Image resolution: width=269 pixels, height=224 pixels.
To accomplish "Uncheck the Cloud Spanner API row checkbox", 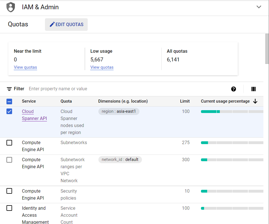I will (9, 111).
